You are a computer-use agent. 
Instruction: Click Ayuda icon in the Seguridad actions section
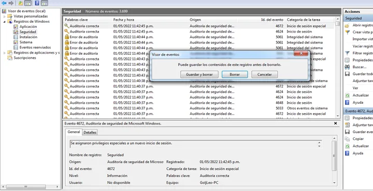pos(347,103)
